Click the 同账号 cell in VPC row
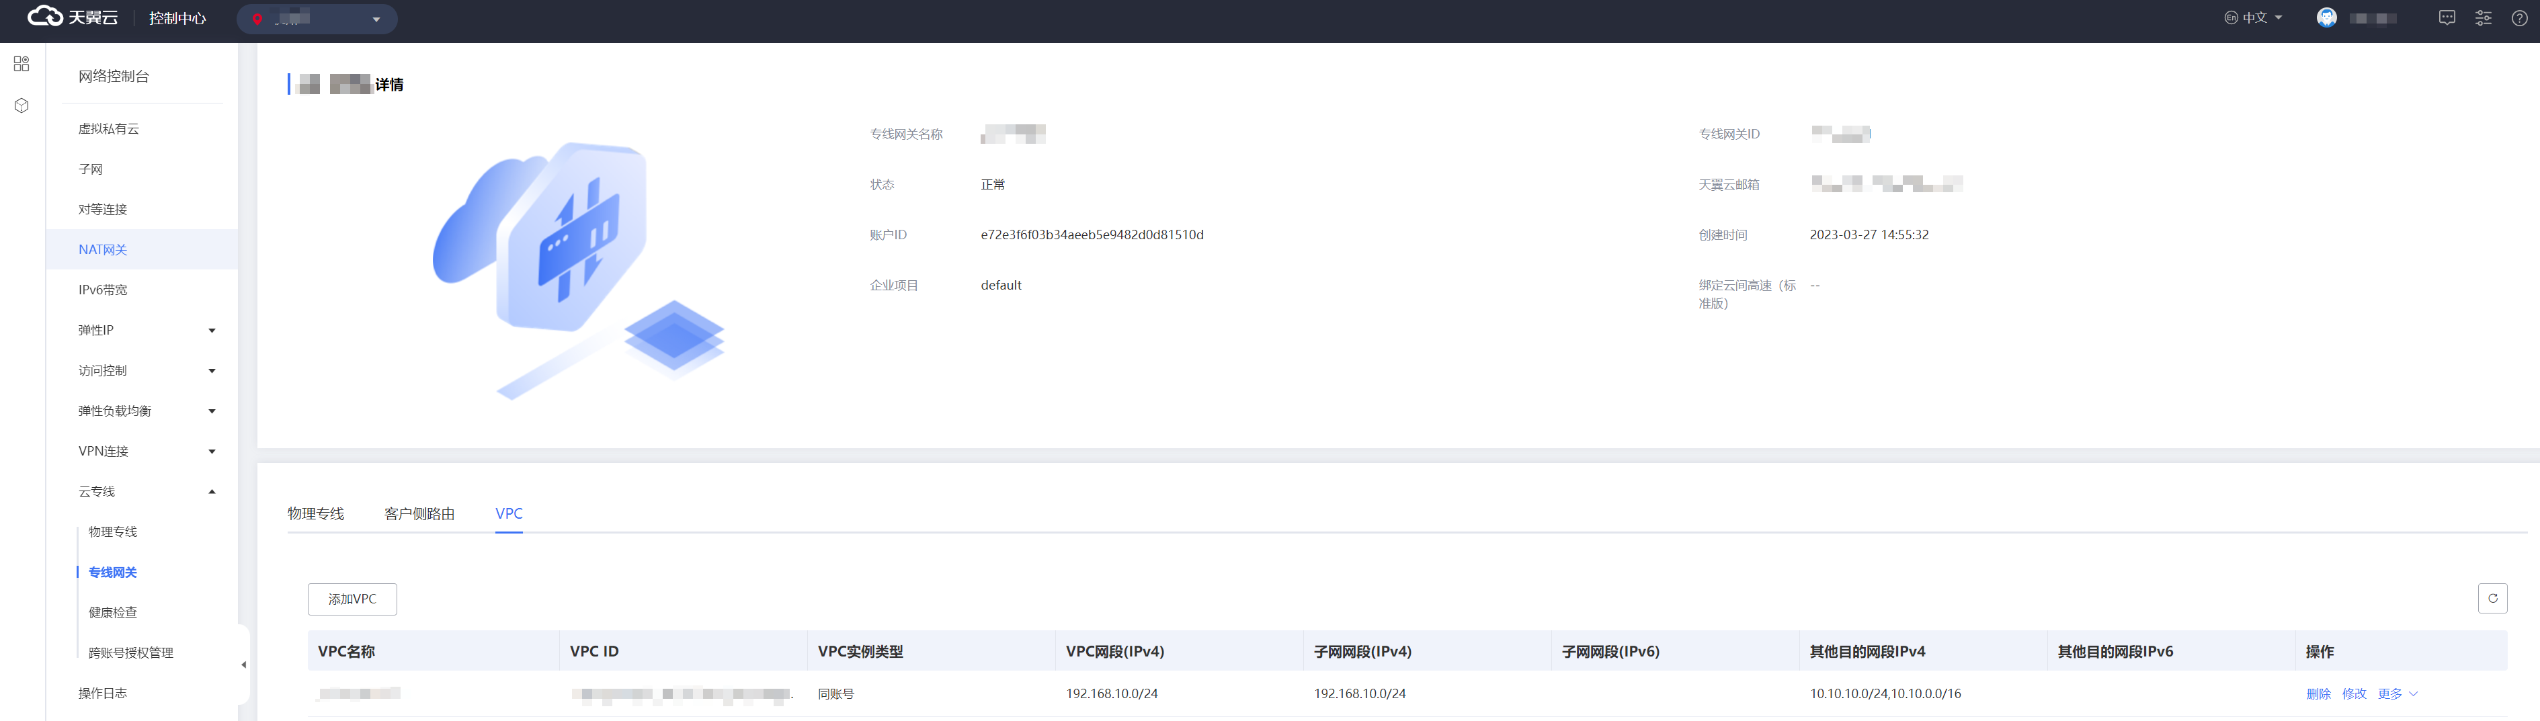Image resolution: width=2540 pixels, height=721 pixels. point(836,694)
